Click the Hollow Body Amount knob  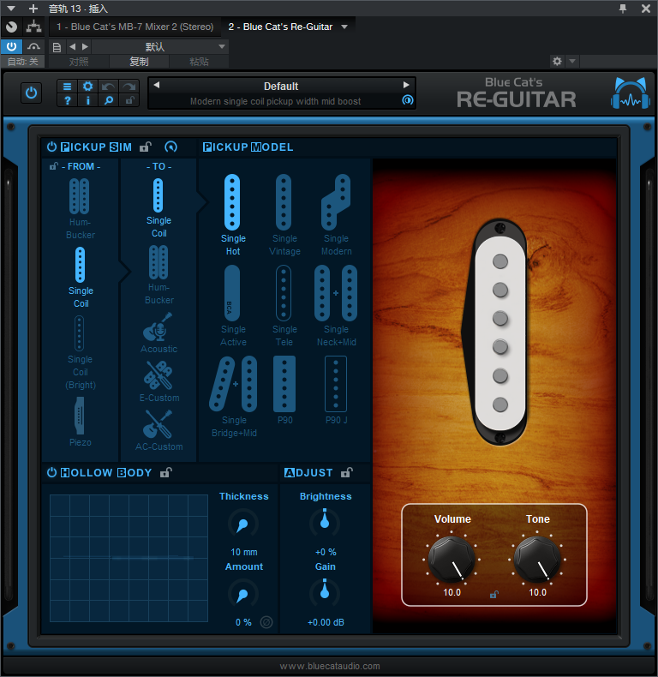(243, 595)
